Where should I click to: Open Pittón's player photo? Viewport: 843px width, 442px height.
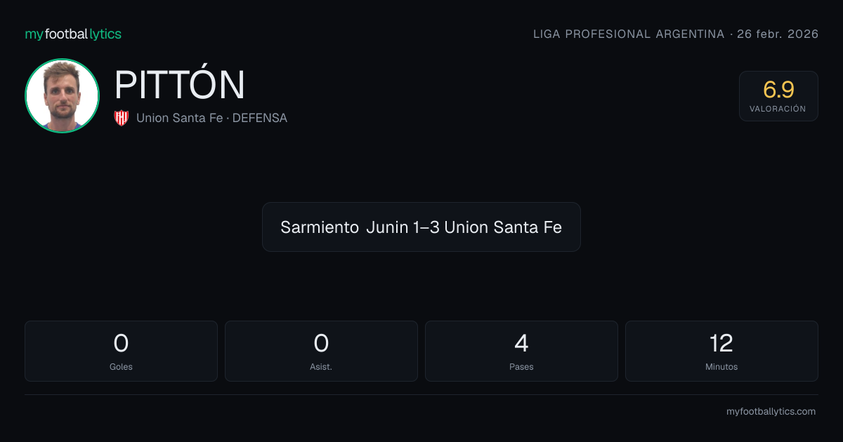[62, 95]
